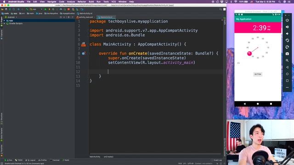The image size is (294, 165).
Task: Click 'AppCompatActivity()' in class declaration
Action: point(159,44)
